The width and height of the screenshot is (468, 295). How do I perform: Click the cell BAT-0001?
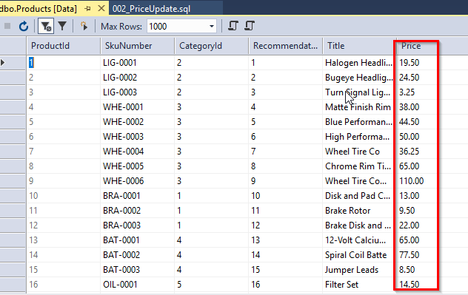(x=137, y=240)
